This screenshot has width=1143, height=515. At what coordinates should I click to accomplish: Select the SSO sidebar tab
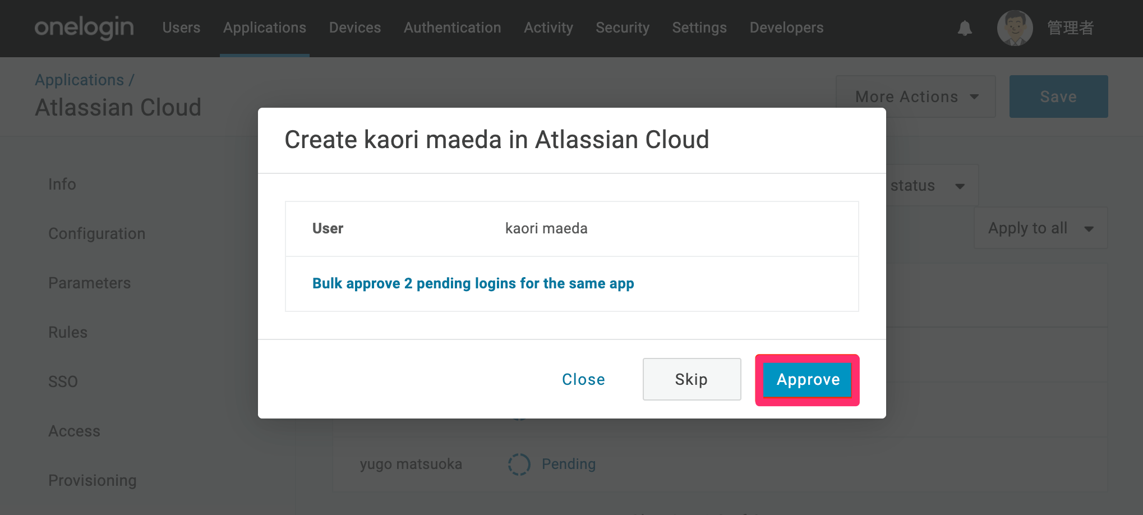click(63, 381)
